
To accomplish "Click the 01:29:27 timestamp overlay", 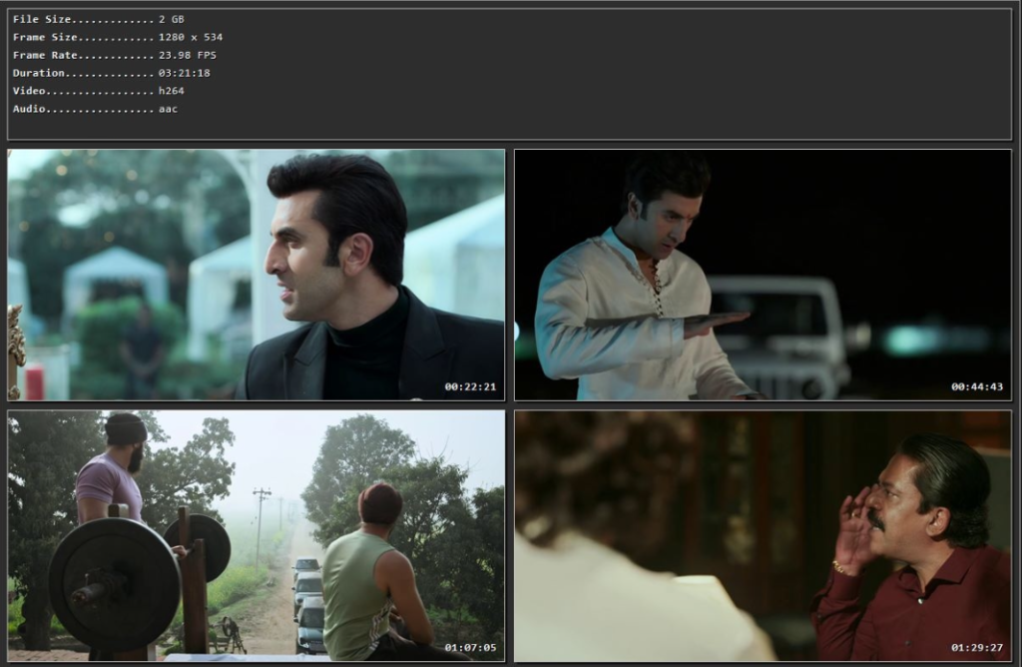I will point(977,647).
